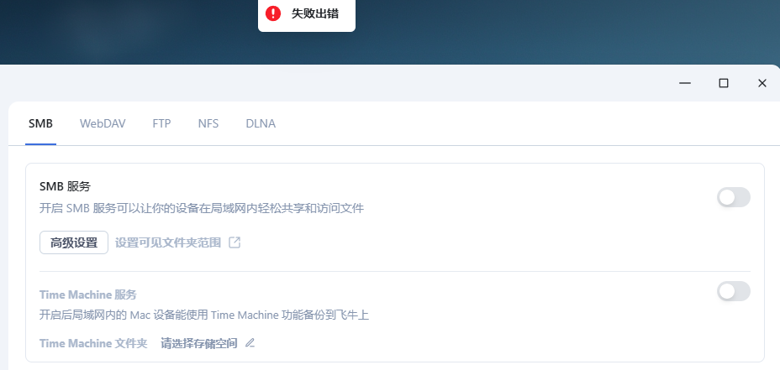Open the FTP tab
Viewport: 780px width, 370px height.
161,123
